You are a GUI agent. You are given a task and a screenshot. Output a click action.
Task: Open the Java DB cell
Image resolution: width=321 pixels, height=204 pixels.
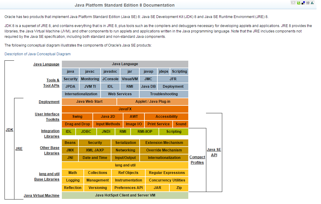[148, 87]
